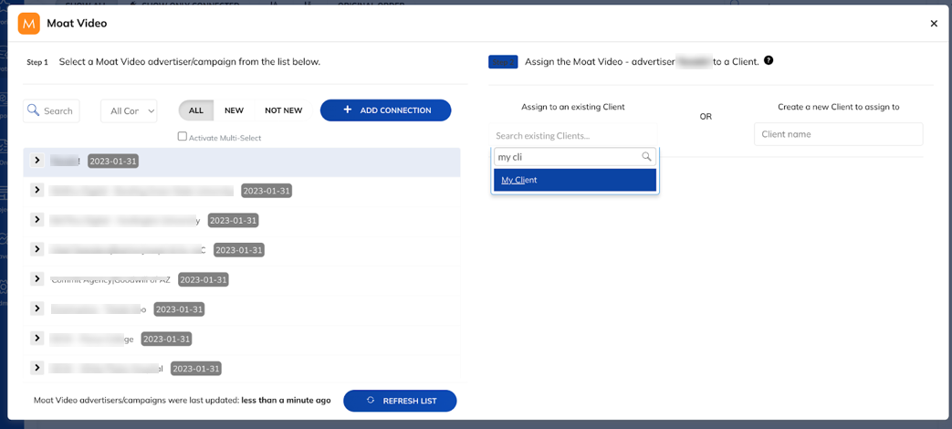The image size is (952, 429).
Task: Expand the Commit Agency Goodwill of AZ row
Action: 37,278
